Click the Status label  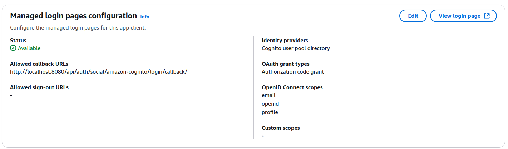18,41
